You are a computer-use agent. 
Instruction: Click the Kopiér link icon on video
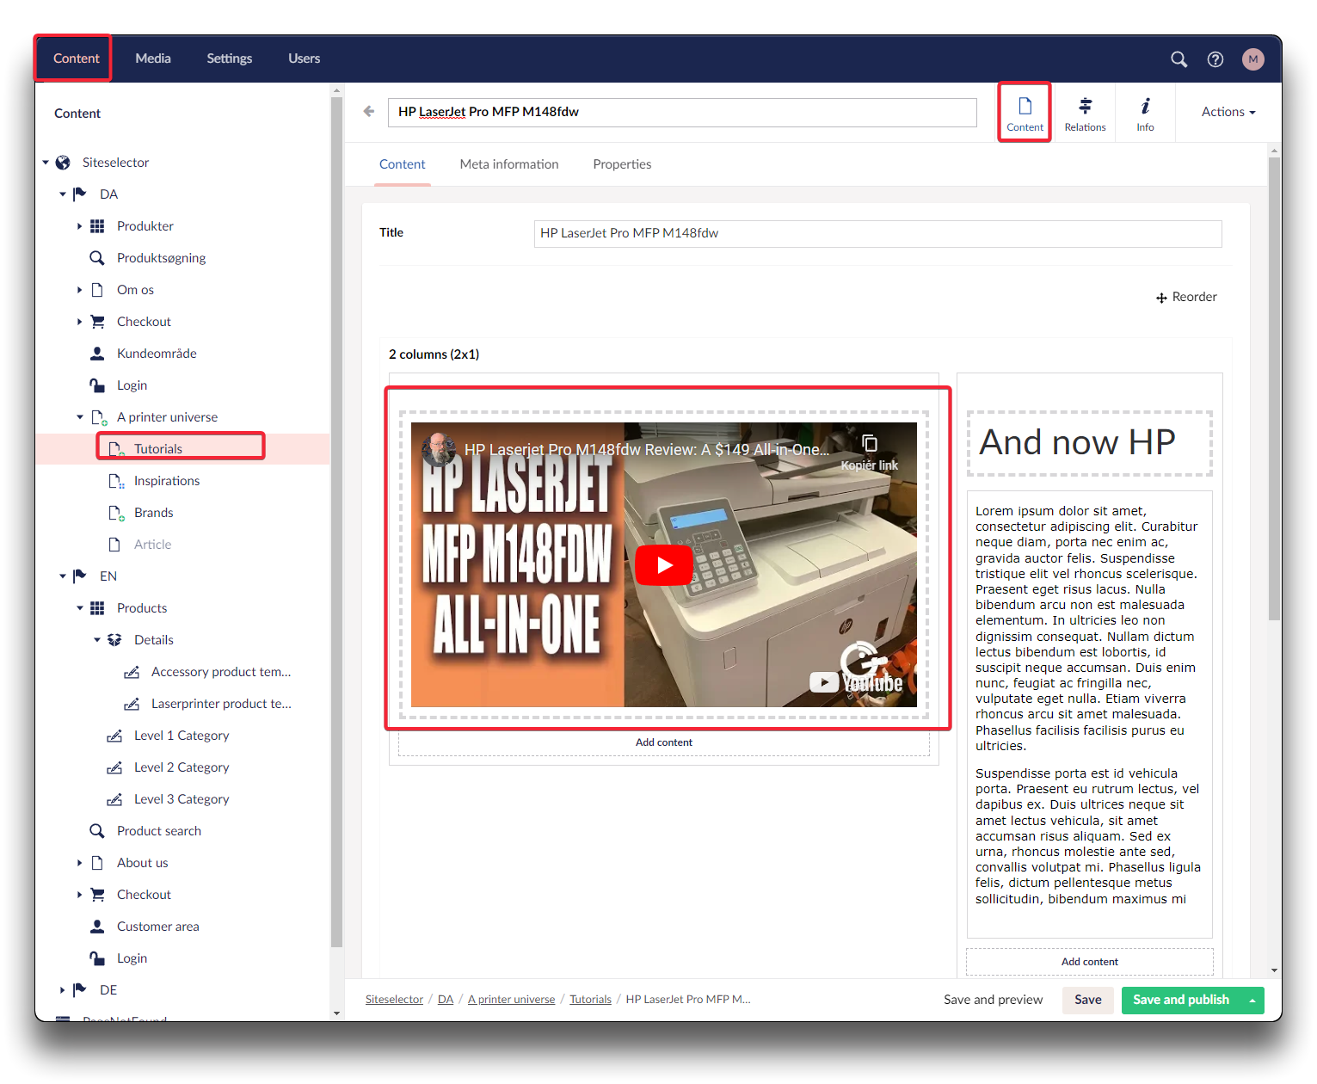(x=869, y=444)
